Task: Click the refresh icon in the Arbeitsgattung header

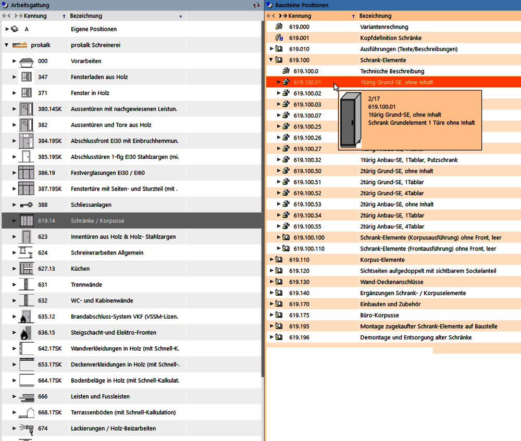Action: click(x=256, y=5)
